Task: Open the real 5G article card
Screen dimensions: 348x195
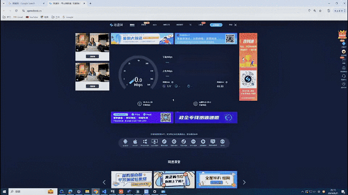Action: pos(174,180)
